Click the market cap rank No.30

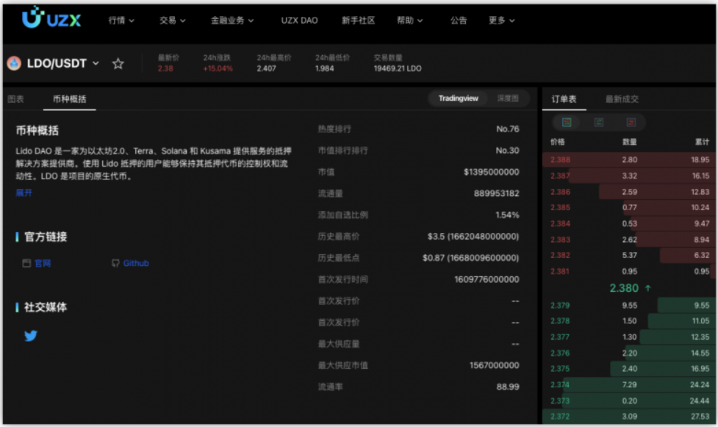point(507,150)
